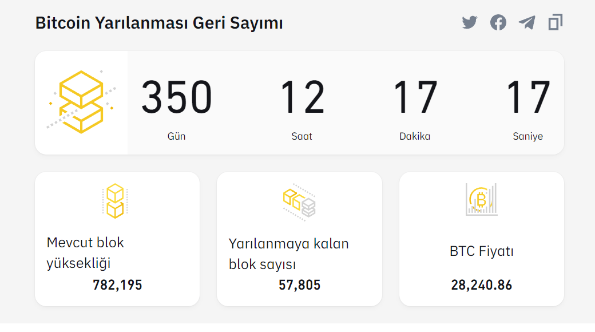
Task: Click the 350 days counter number
Action: click(x=177, y=98)
